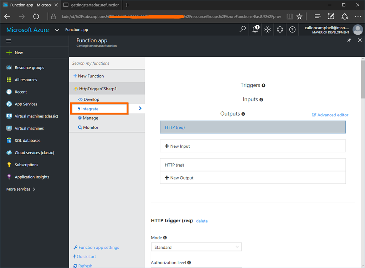Expand the Microsoft Azure chevron dropdown
365x268 pixels.
57,30
